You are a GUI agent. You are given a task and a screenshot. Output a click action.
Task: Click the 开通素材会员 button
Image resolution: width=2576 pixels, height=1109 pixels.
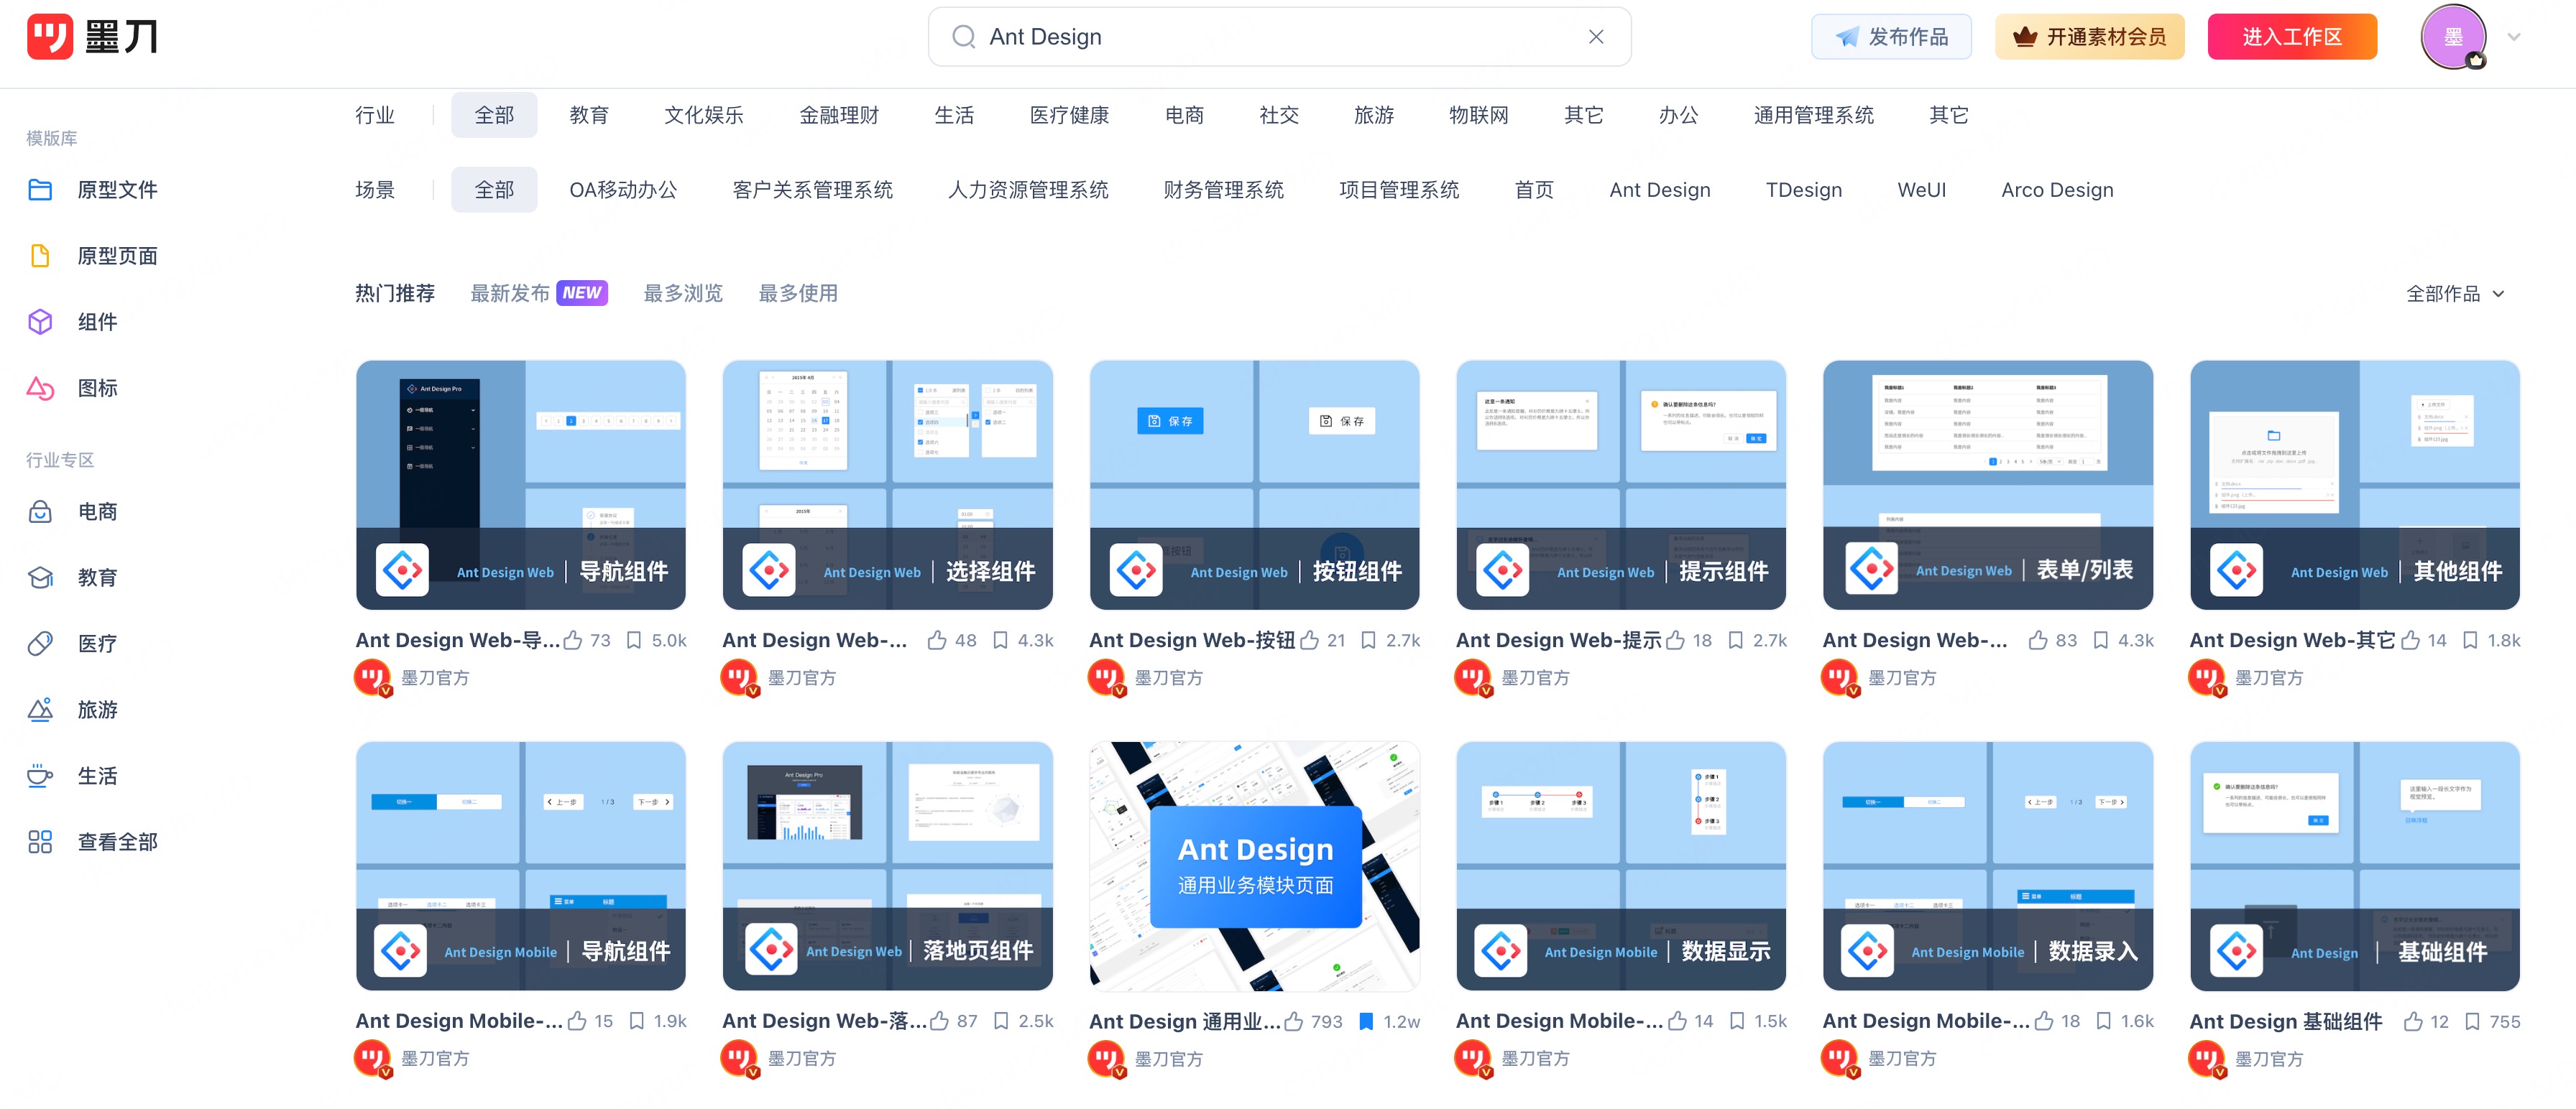(x=2089, y=37)
